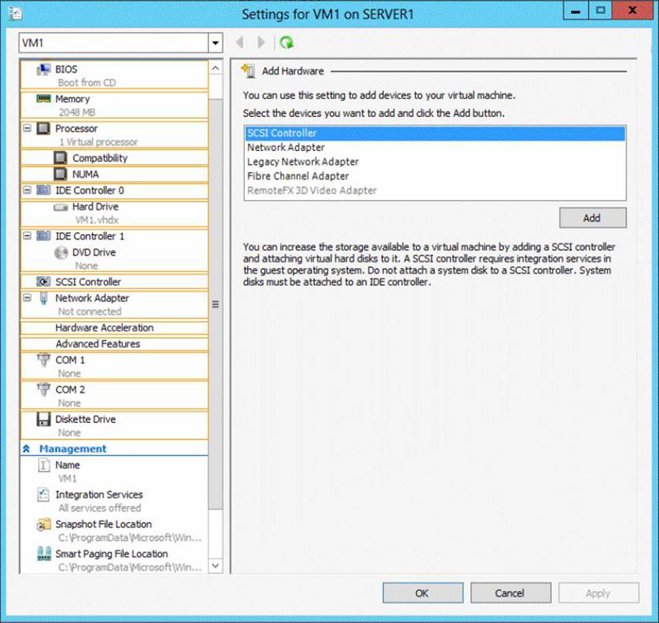
Task: Select Fibre Channel Adapter in device list
Action: coord(298,176)
